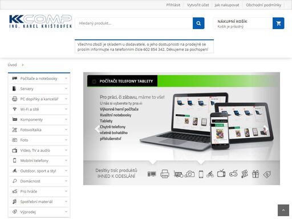Expand Počítače a notebooky dropdown arrow
The height and width of the screenshot is (219, 292).
[66, 78]
